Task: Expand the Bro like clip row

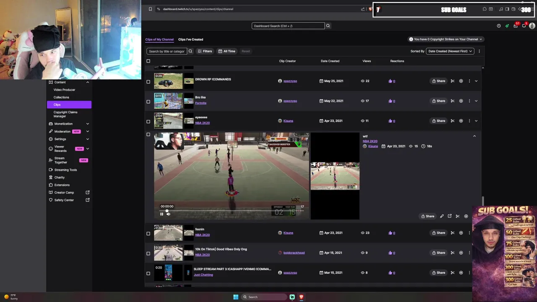Action: [x=476, y=101]
